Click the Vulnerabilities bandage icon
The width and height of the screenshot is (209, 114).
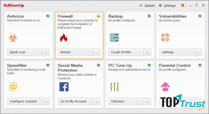tap(165, 37)
